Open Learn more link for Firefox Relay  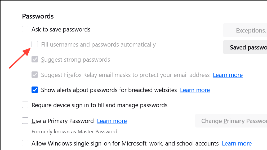pos(228,75)
